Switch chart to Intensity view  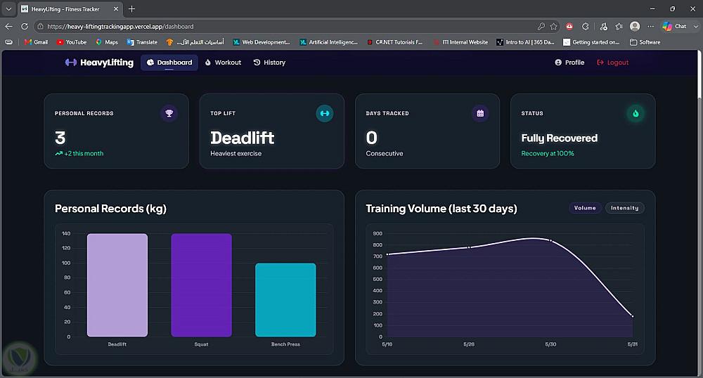[x=624, y=208]
